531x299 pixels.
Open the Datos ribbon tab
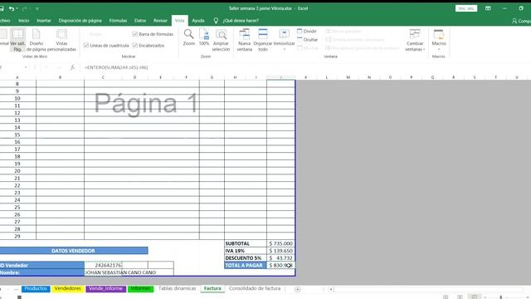coord(140,21)
